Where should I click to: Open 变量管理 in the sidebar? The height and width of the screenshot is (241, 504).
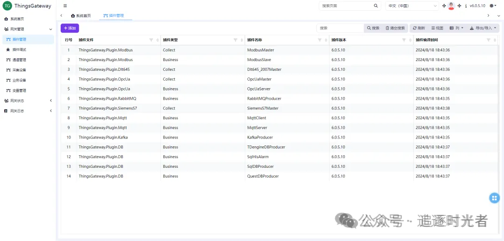[x=28, y=90]
